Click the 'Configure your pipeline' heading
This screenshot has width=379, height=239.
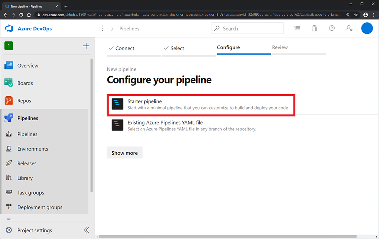[x=159, y=80]
